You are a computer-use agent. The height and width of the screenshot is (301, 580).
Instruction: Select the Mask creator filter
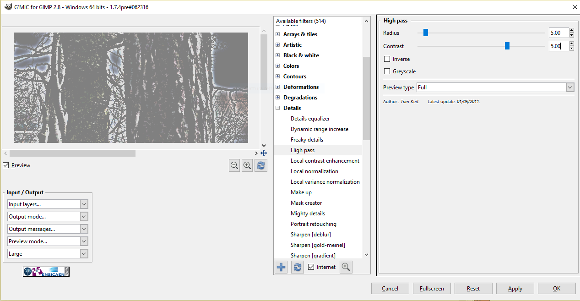tap(306, 203)
